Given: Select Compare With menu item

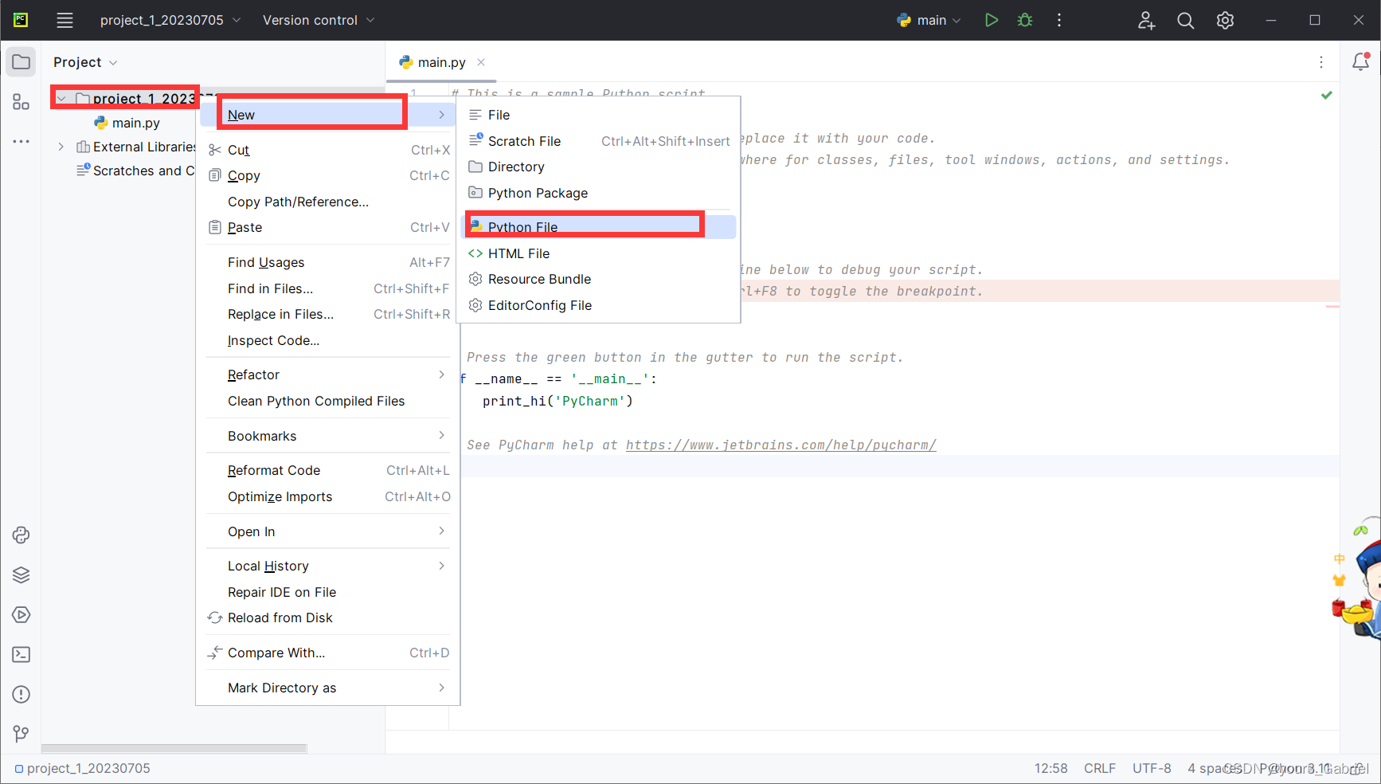Looking at the screenshot, I should pos(328,653).
